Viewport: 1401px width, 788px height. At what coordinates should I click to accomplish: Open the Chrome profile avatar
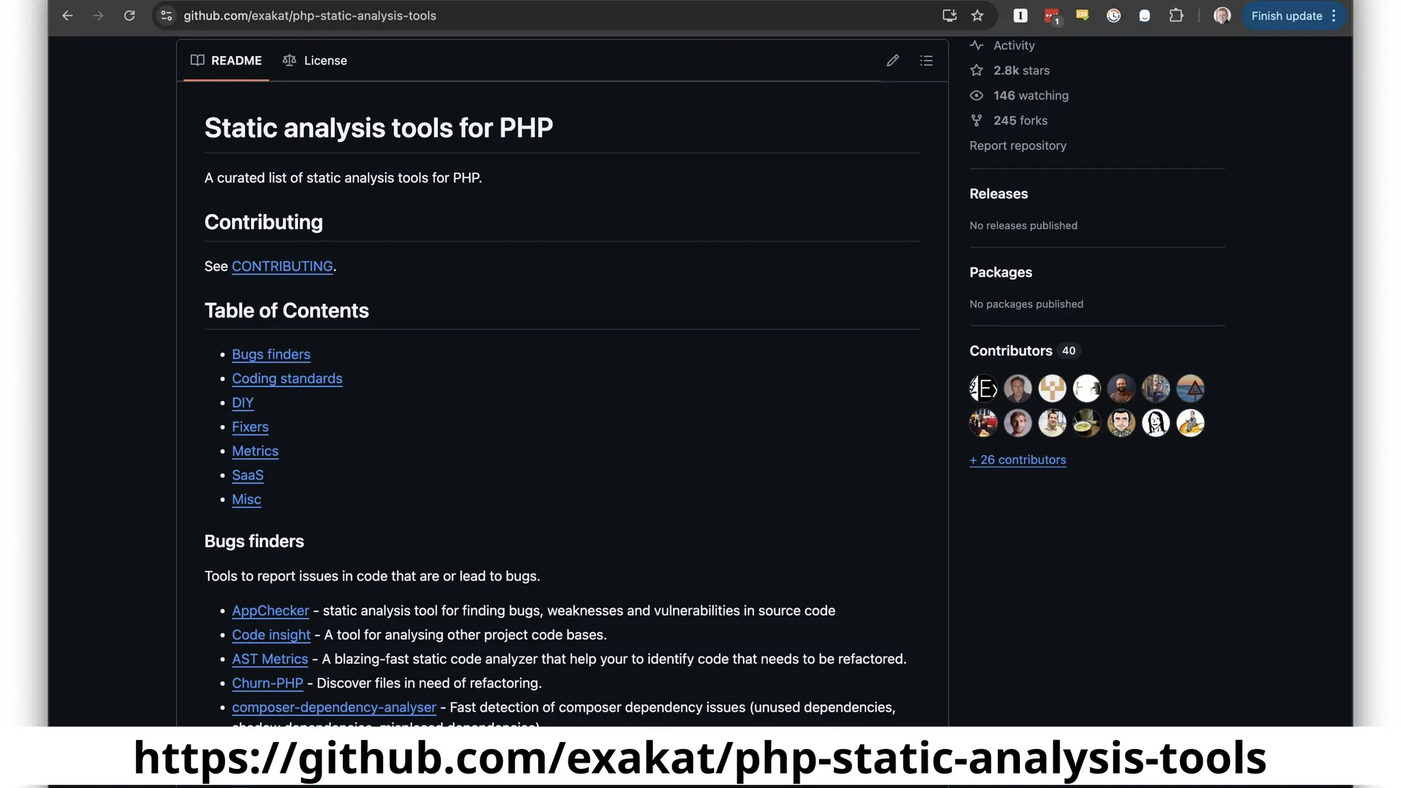[1222, 16]
